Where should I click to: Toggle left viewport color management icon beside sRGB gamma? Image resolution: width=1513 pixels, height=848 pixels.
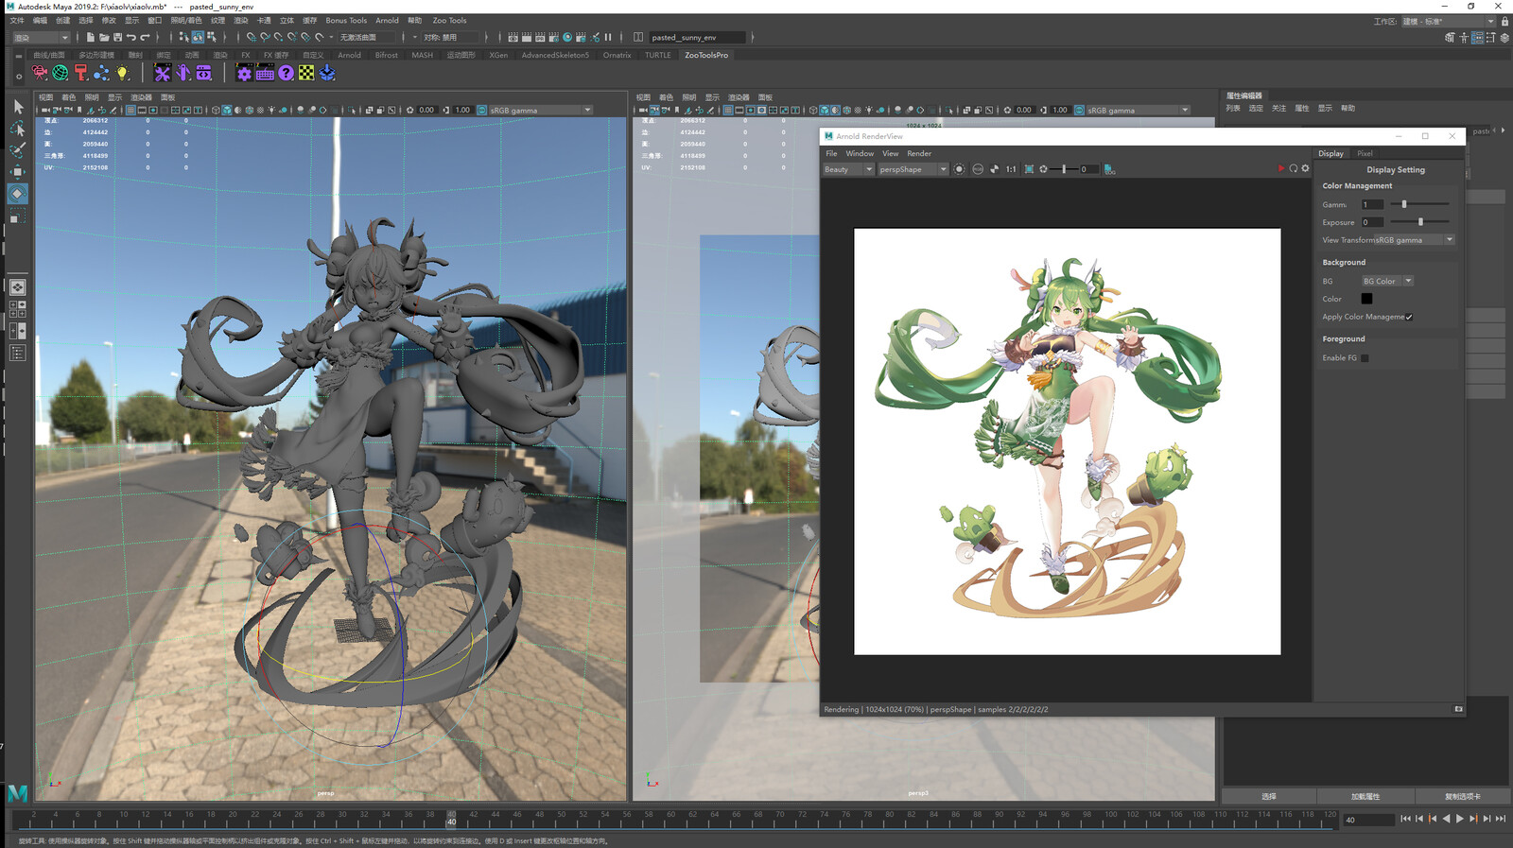[x=481, y=110]
